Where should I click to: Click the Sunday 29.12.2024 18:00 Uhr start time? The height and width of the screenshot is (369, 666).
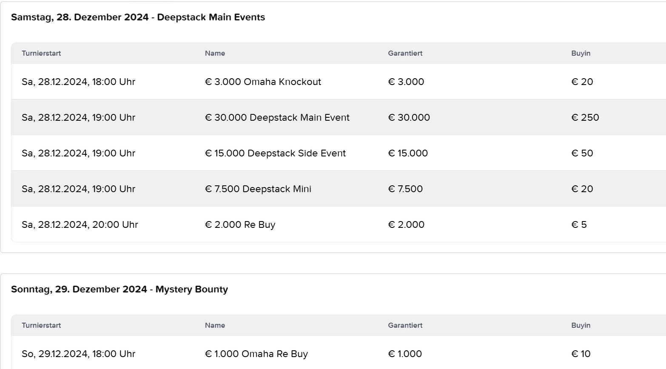(78, 354)
